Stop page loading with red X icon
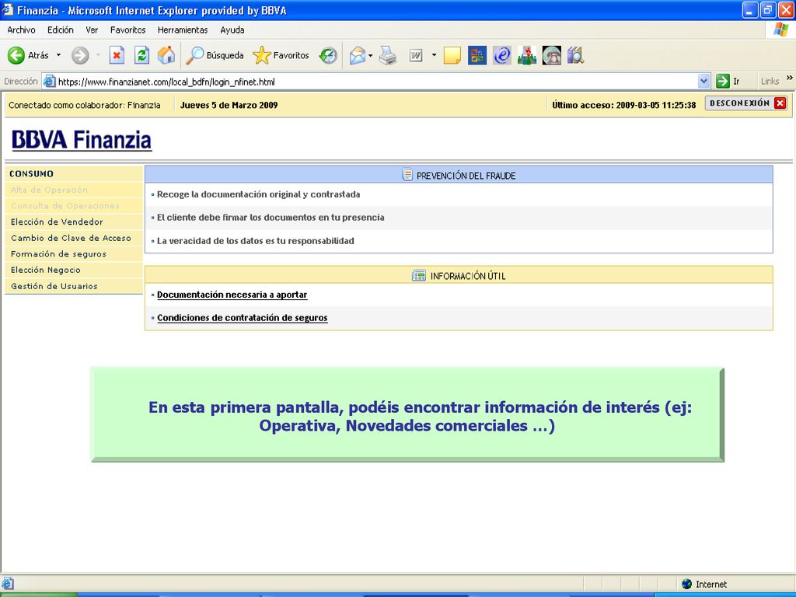Viewport: 796px width, 597px height. click(x=117, y=55)
